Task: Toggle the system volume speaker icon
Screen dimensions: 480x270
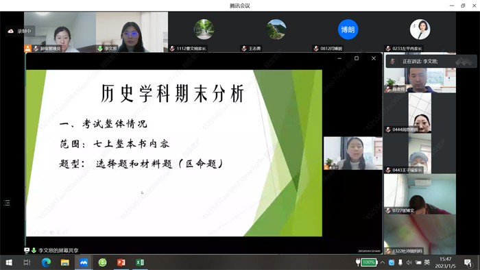Action: tap(409, 262)
